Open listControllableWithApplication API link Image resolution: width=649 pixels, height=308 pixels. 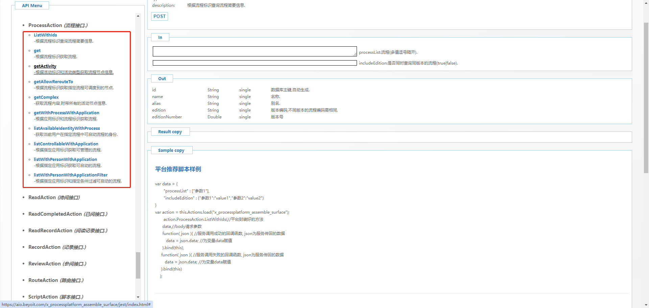click(x=66, y=144)
